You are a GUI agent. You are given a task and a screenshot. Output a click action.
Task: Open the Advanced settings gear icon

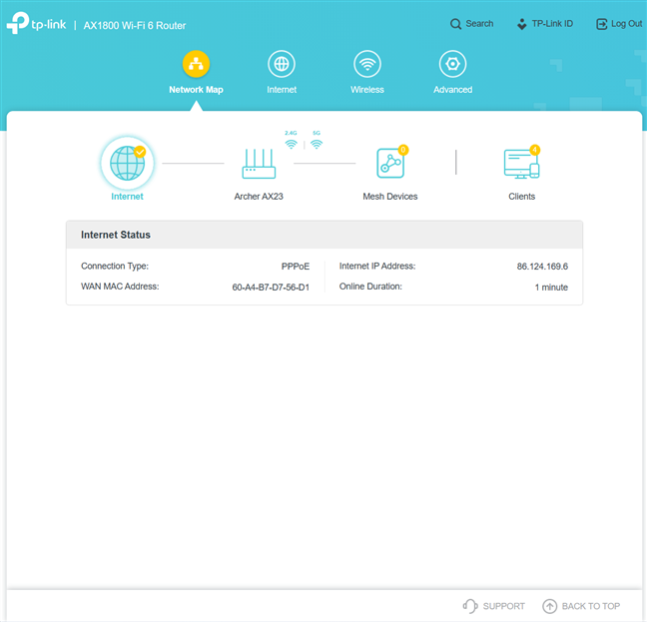coord(452,64)
